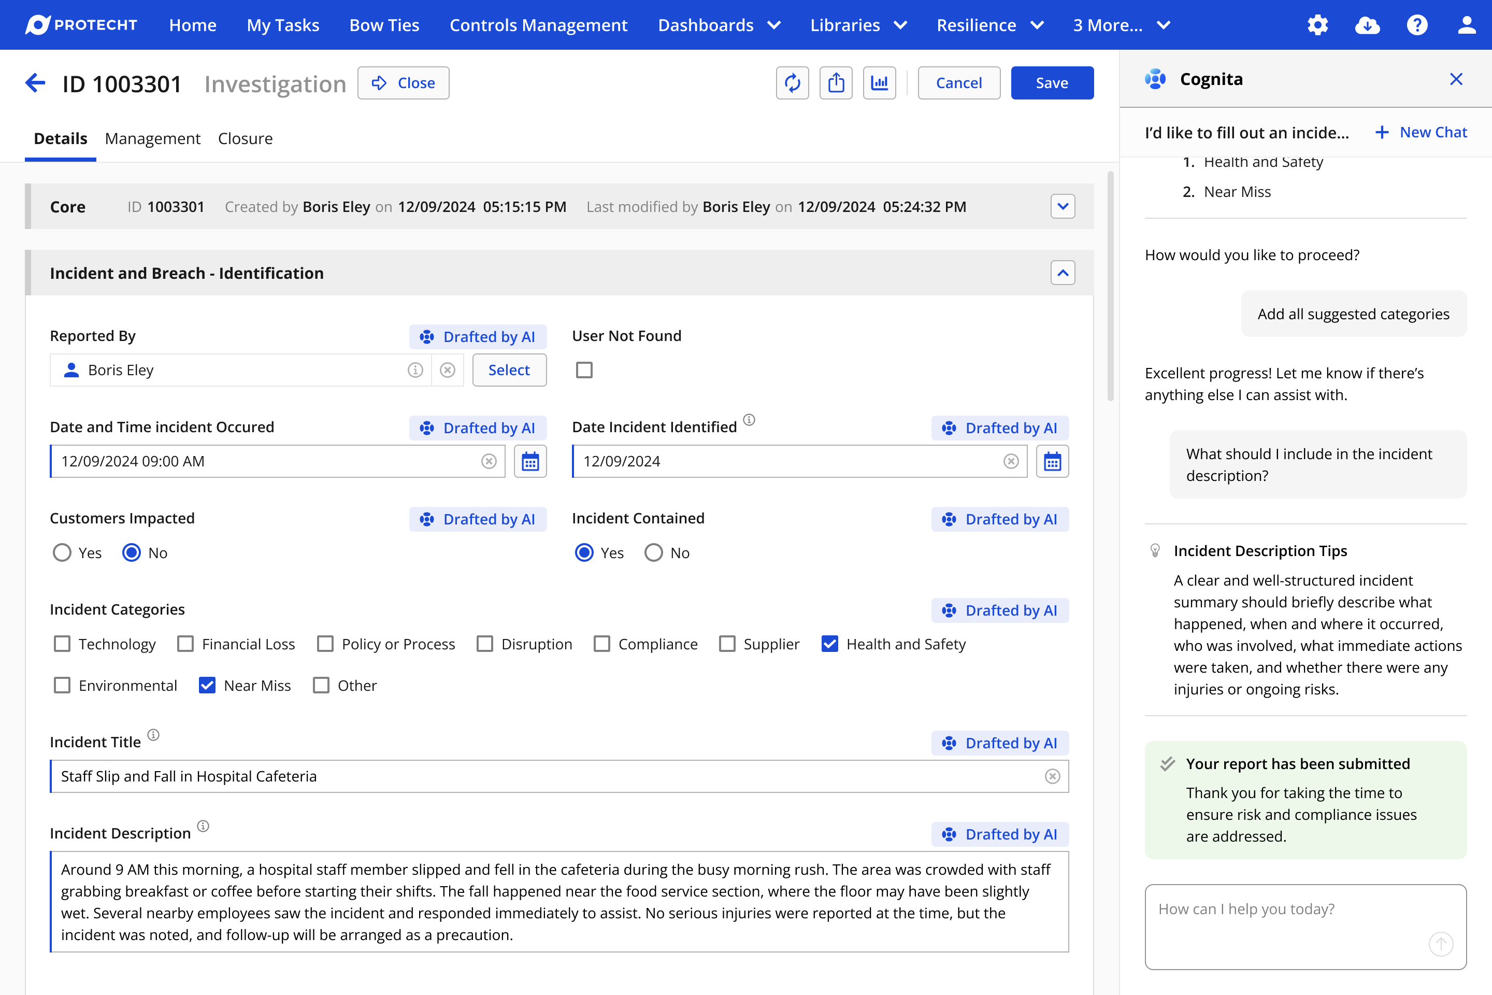Click the share/export icon
Screen dimensions: 1492x995
coord(836,83)
